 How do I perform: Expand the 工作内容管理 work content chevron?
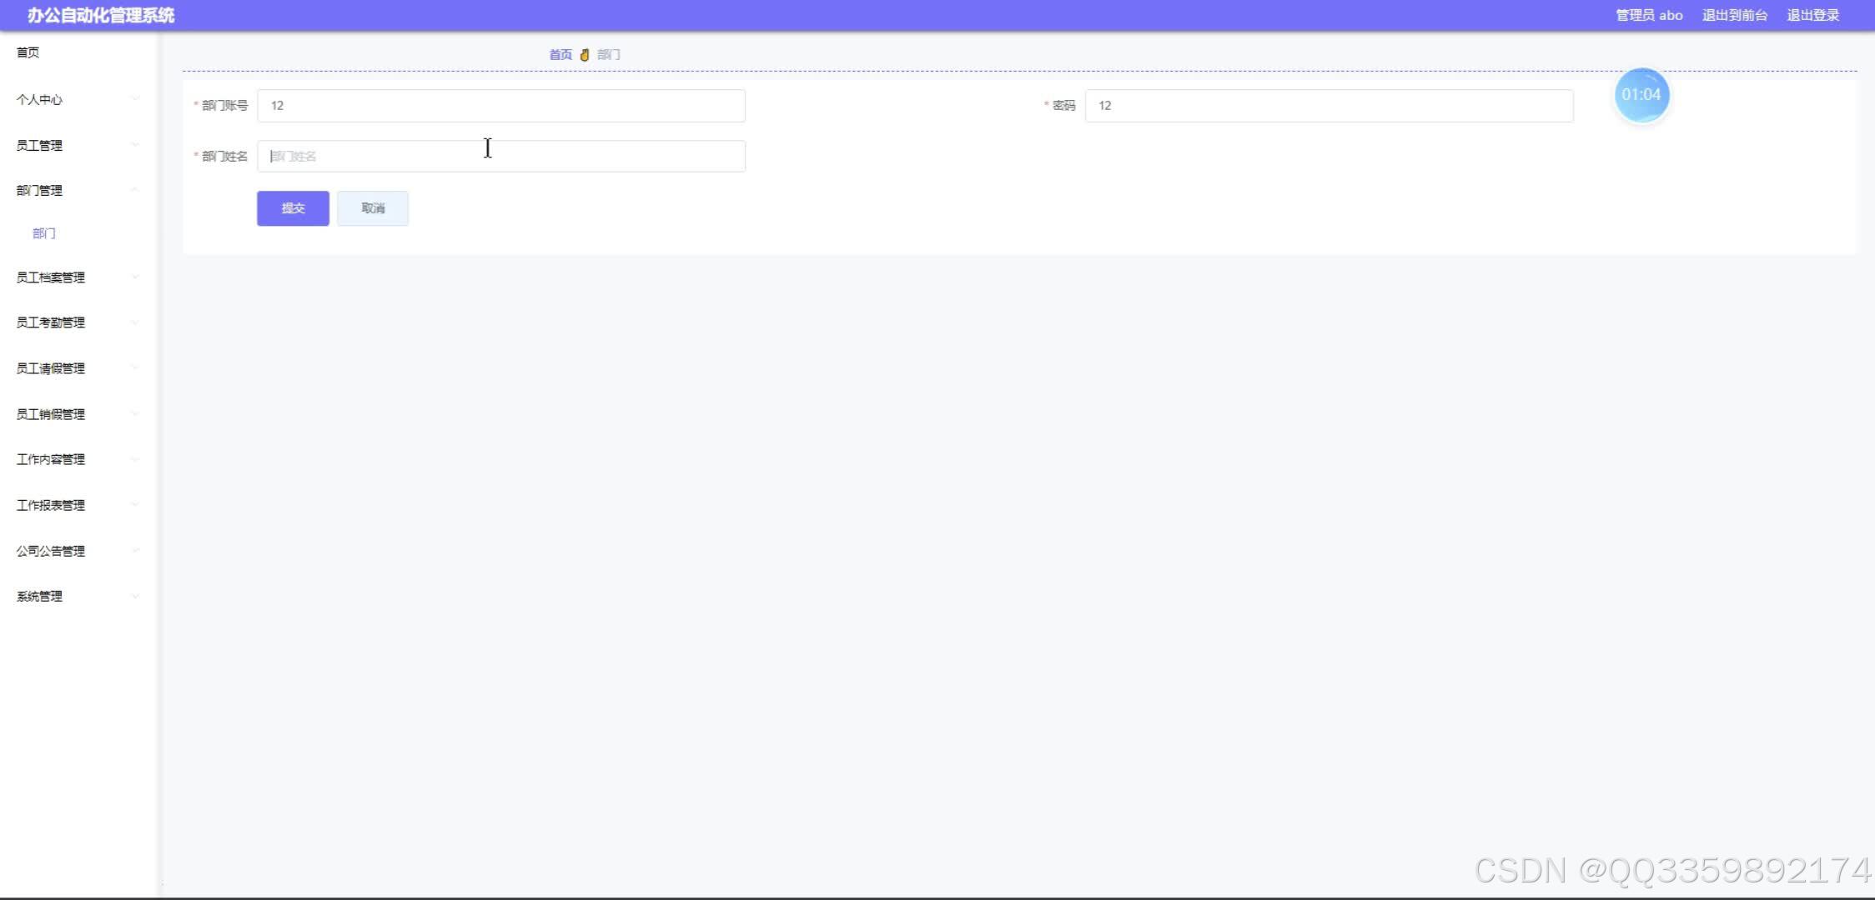point(136,458)
